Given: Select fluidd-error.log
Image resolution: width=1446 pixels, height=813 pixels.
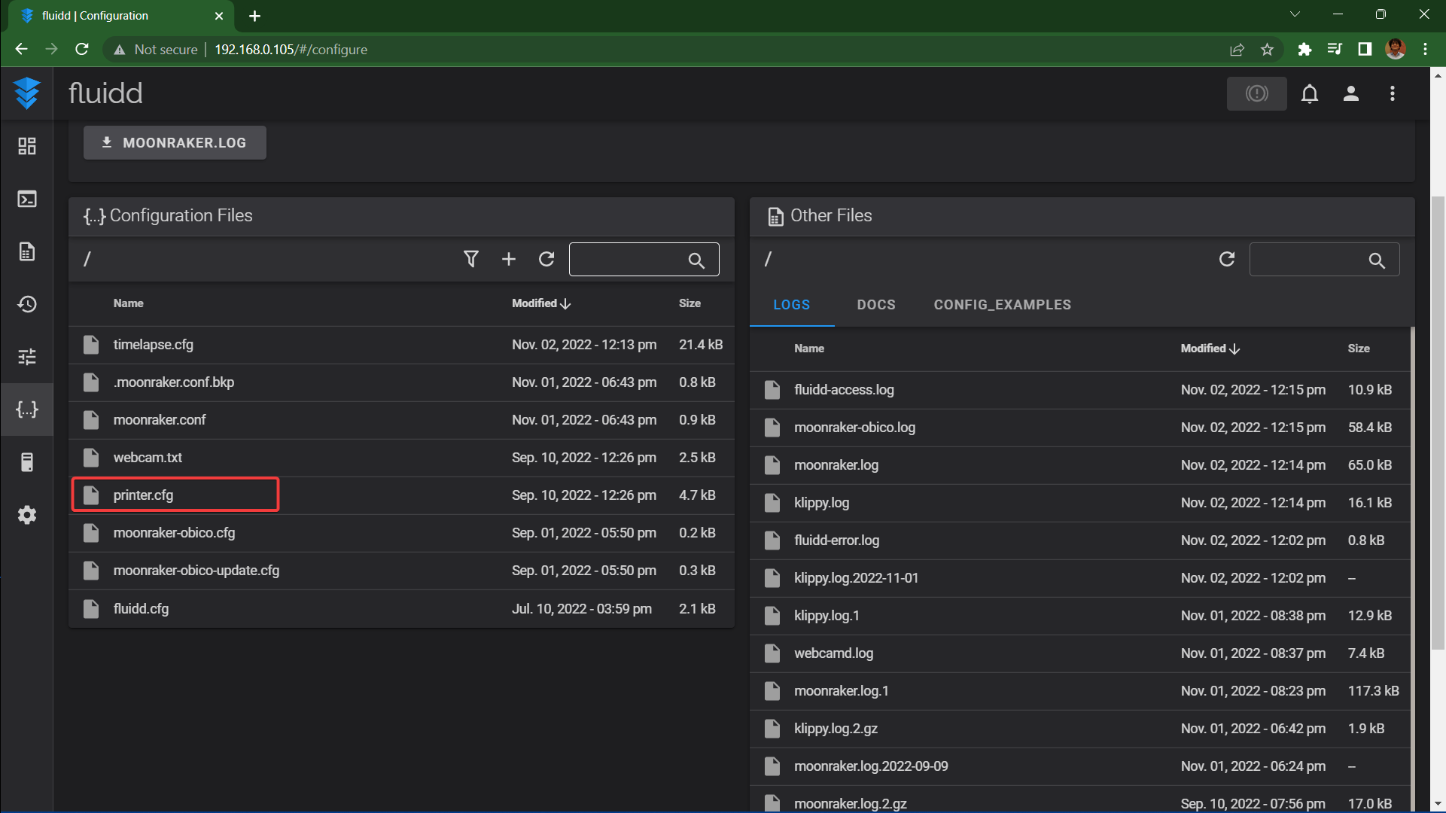Looking at the screenshot, I should pyautogui.click(x=1079, y=540).
